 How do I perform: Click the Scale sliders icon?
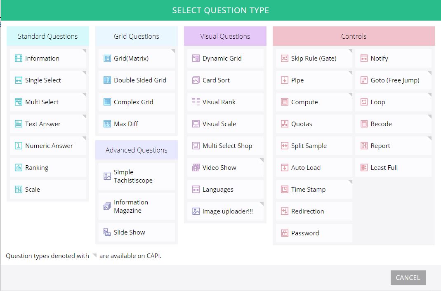19,190
